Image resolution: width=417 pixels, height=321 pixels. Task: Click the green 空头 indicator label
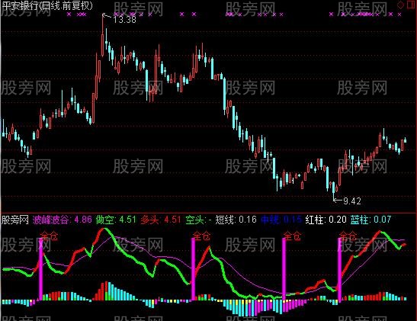[195, 220]
